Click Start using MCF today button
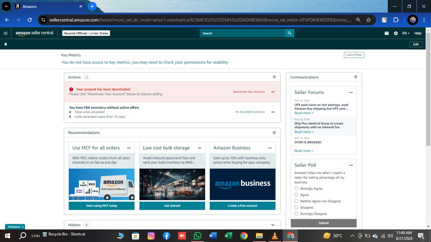 click(x=102, y=206)
